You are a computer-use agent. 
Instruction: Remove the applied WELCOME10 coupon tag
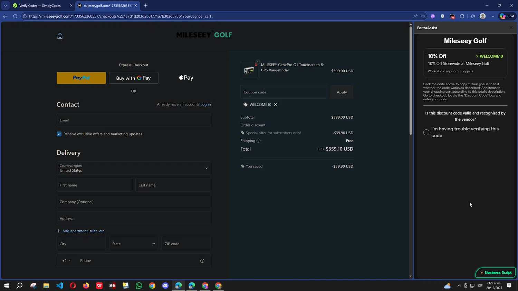click(x=275, y=104)
